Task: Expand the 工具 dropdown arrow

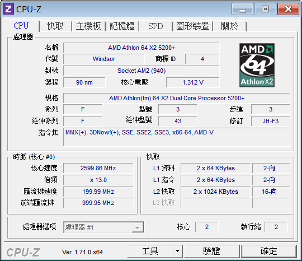Action: coord(178,251)
